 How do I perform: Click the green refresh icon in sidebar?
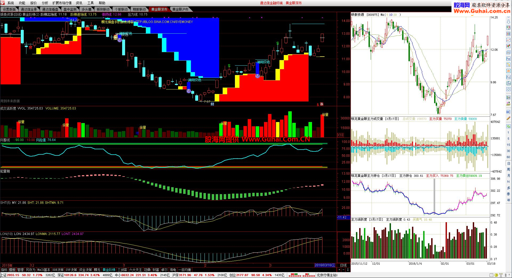(508, 126)
